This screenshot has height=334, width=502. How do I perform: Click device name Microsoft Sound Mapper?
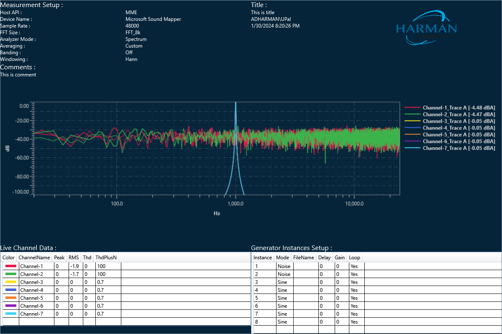coord(153,19)
